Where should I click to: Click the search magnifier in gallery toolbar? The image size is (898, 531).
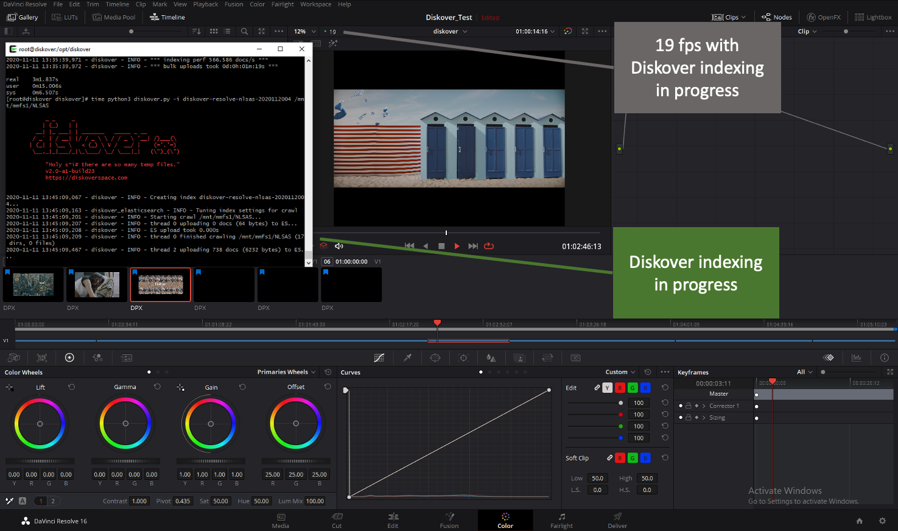point(244,31)
